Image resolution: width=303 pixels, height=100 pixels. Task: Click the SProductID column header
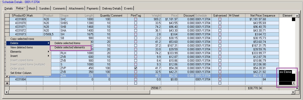[18, 16]
